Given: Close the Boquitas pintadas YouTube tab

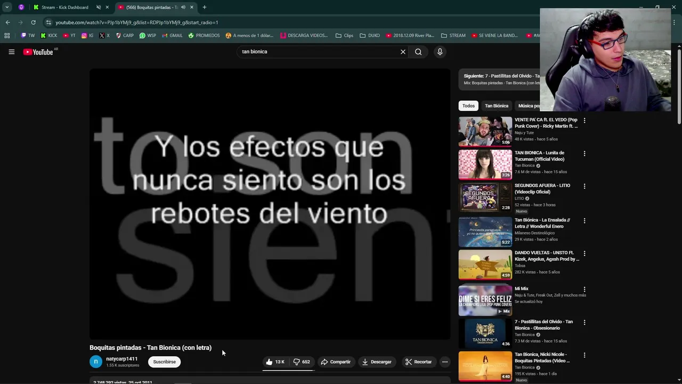Looking at the screenshot, I should click(x=192, y=7).
